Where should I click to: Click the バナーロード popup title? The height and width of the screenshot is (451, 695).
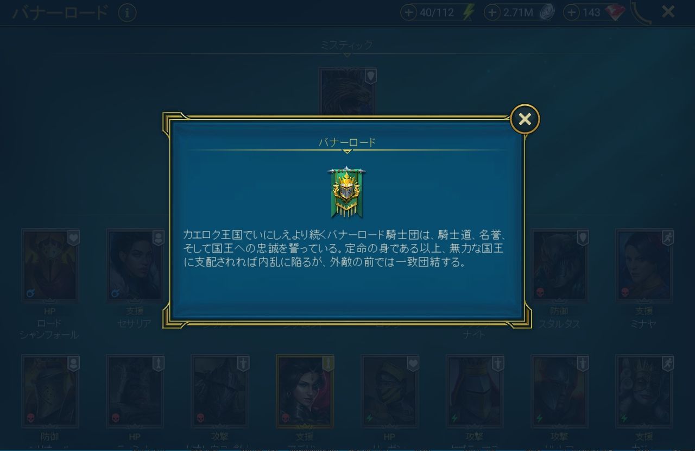(347, 143)
